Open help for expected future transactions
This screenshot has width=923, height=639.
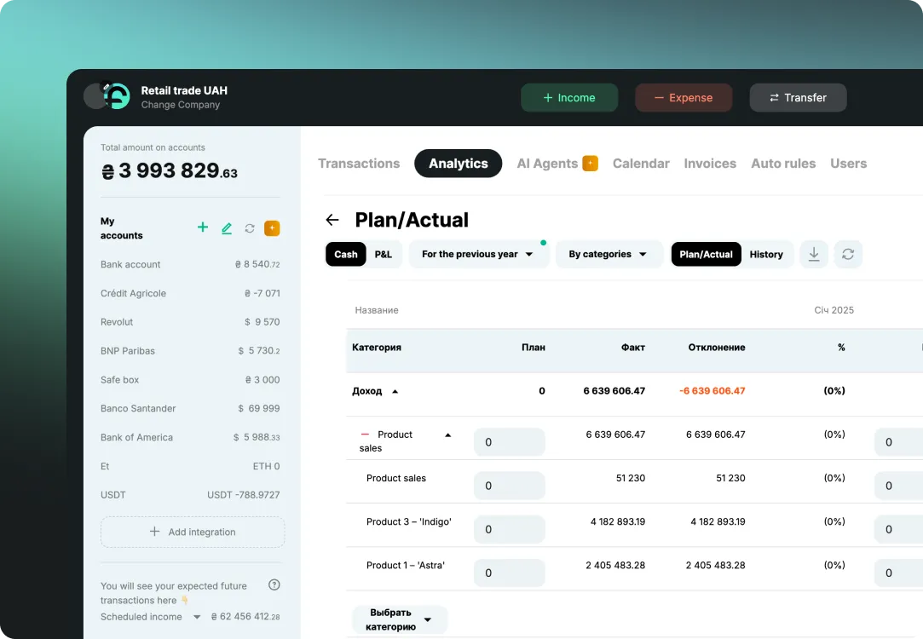coord(274,584)
